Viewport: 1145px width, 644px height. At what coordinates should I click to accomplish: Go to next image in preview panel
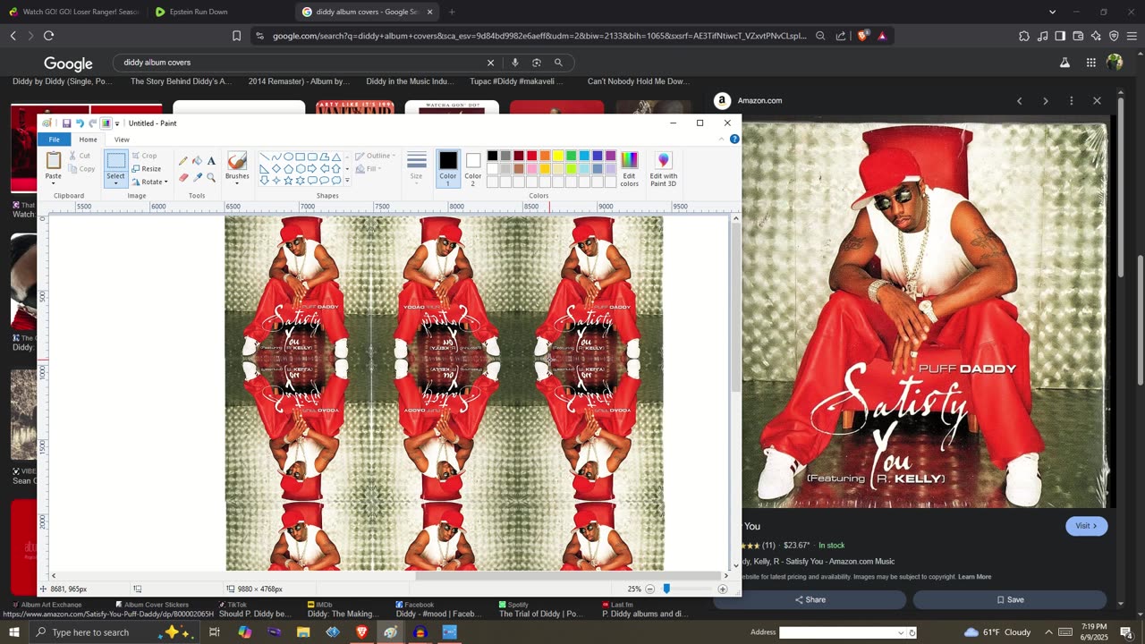point(1045,100)
